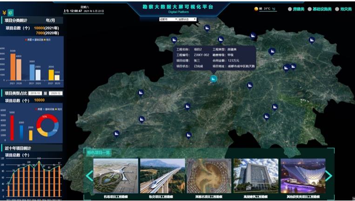
Task: Open the 成都市 city dropdown
Action: pos(168,20)
